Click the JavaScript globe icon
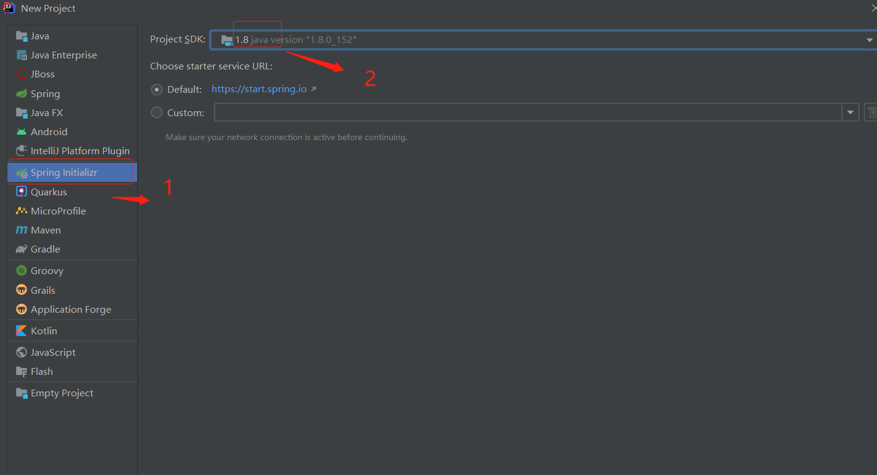877x475 pixels. [22, 353]
